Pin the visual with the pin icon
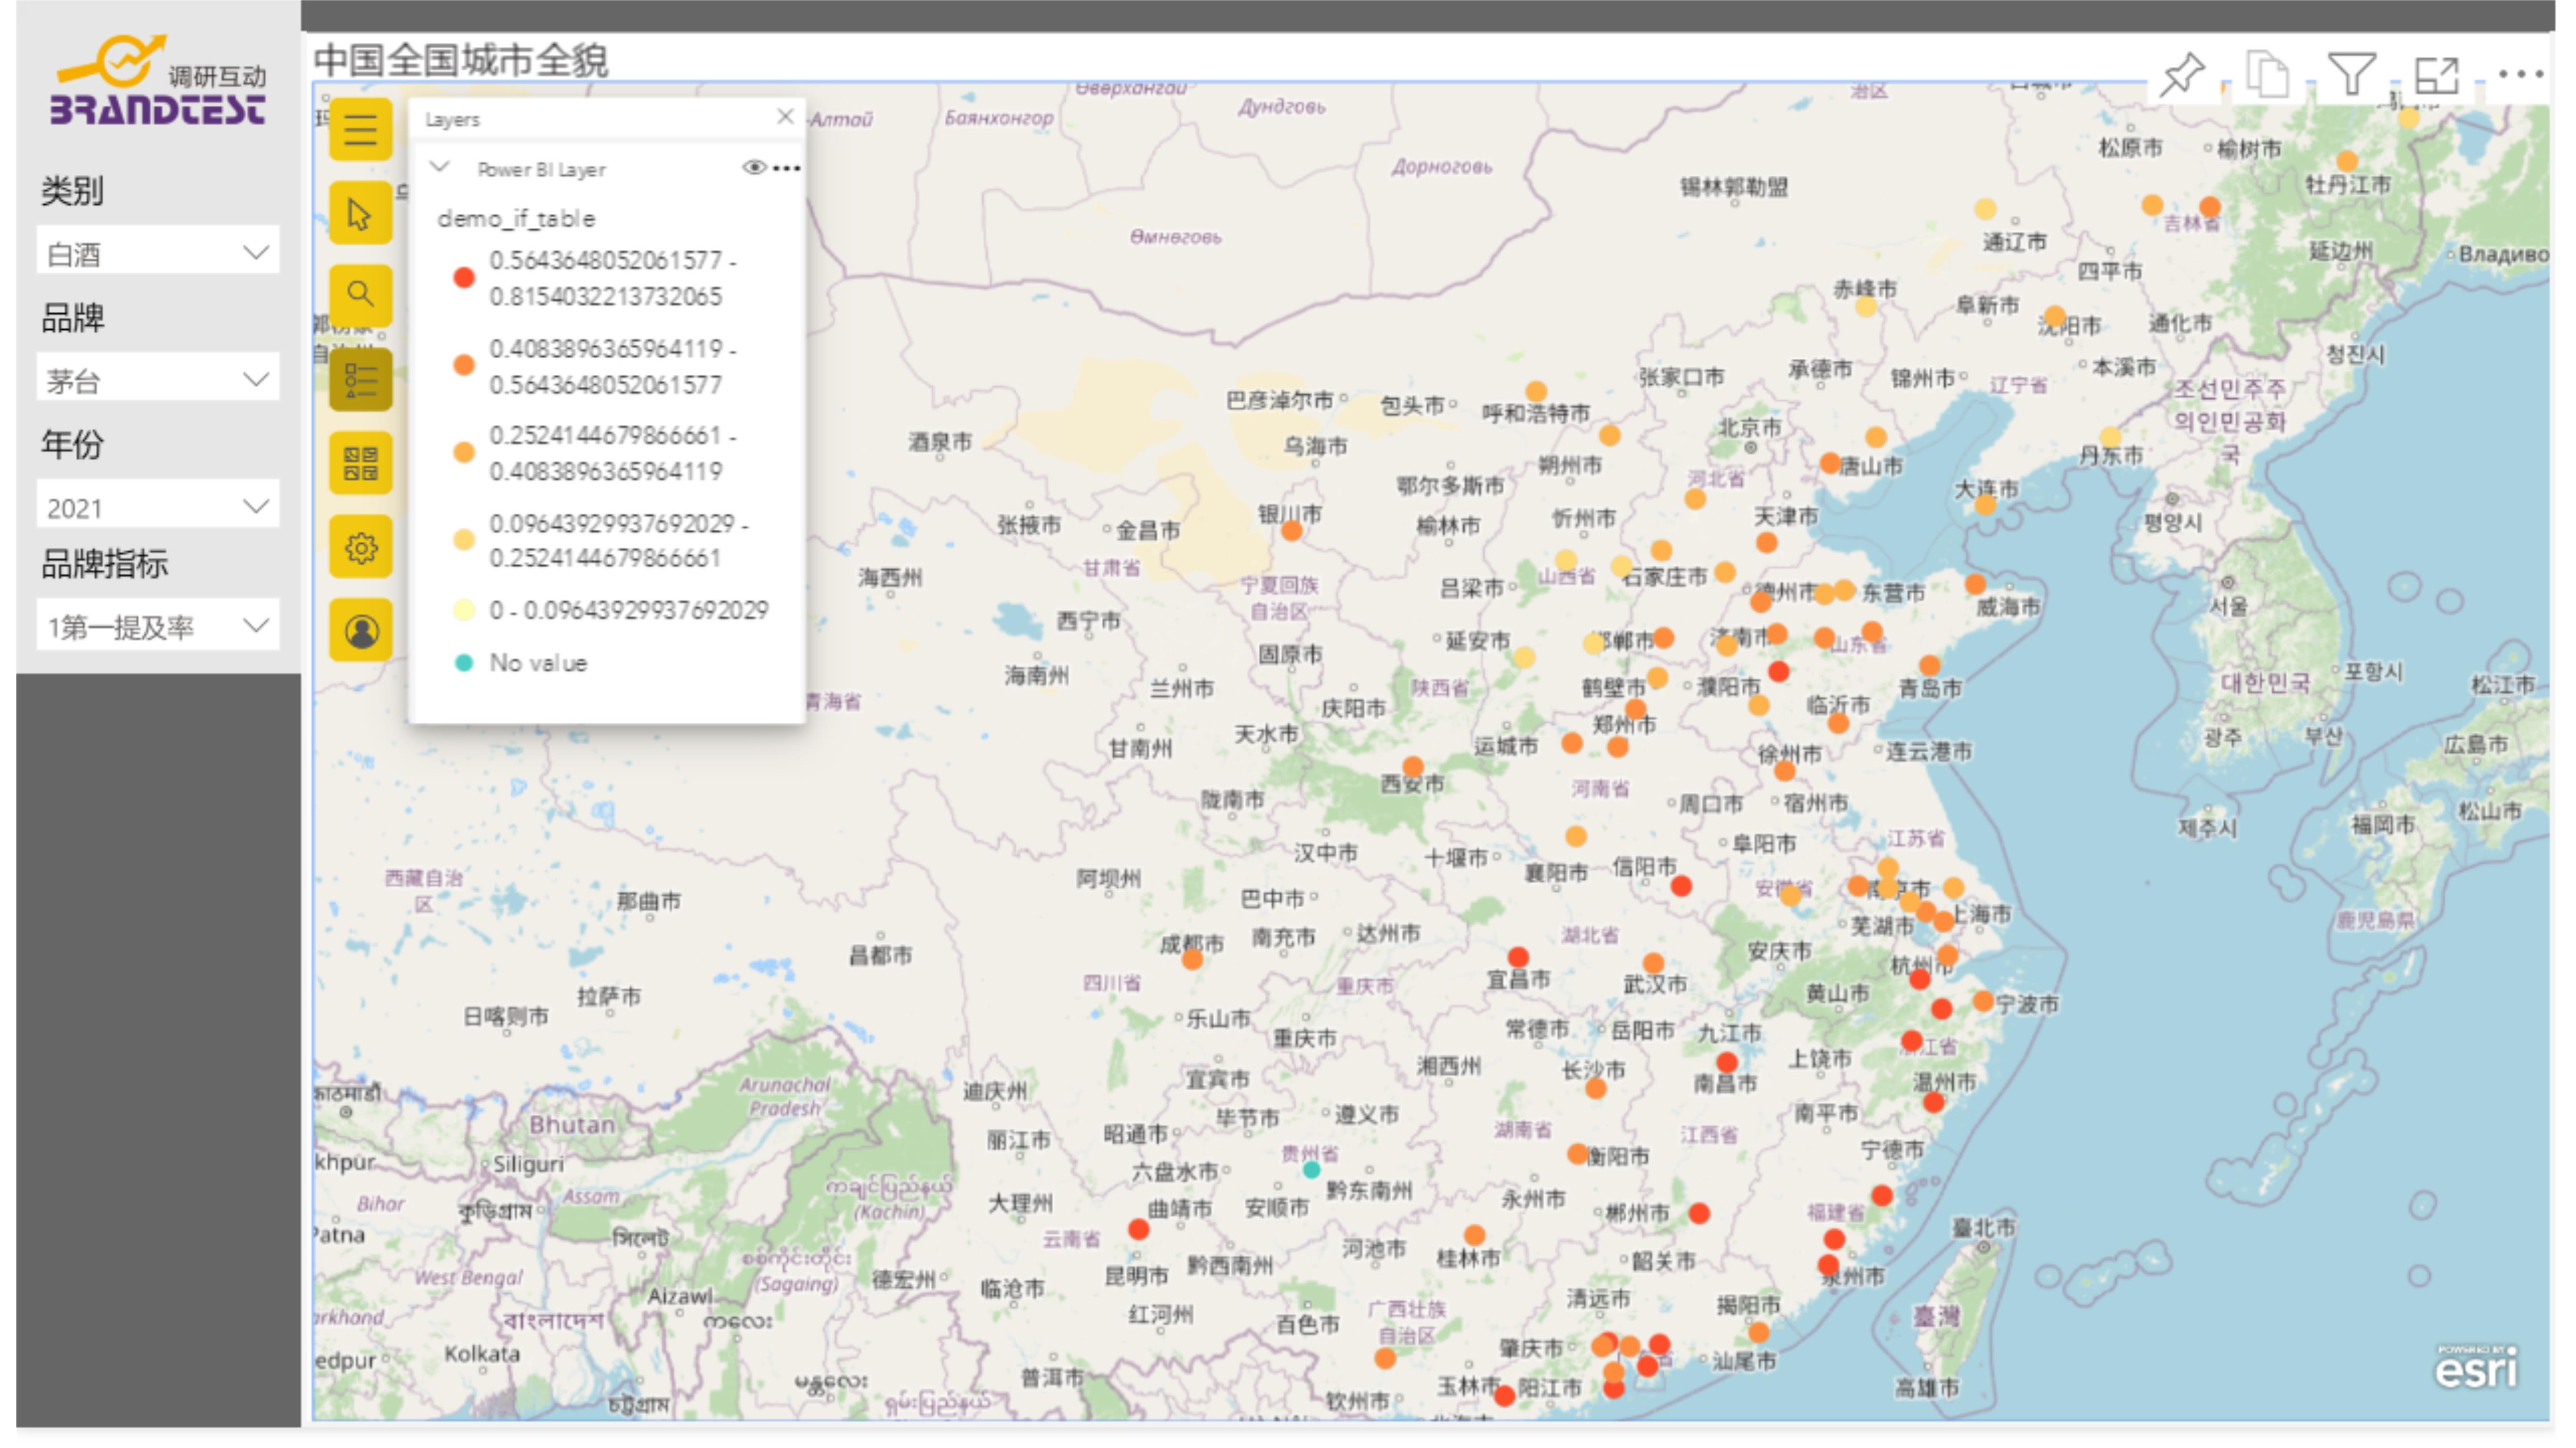Screen dimensions: 2576x1448 (x=2181, y=74)
